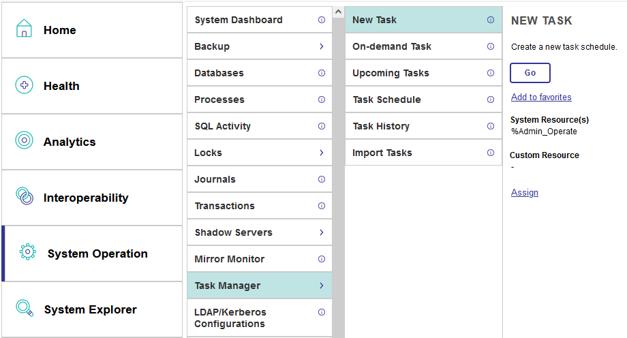The image size is (627, 338).
Task: Click the Assign link
Action: click(x=524, y=193)
